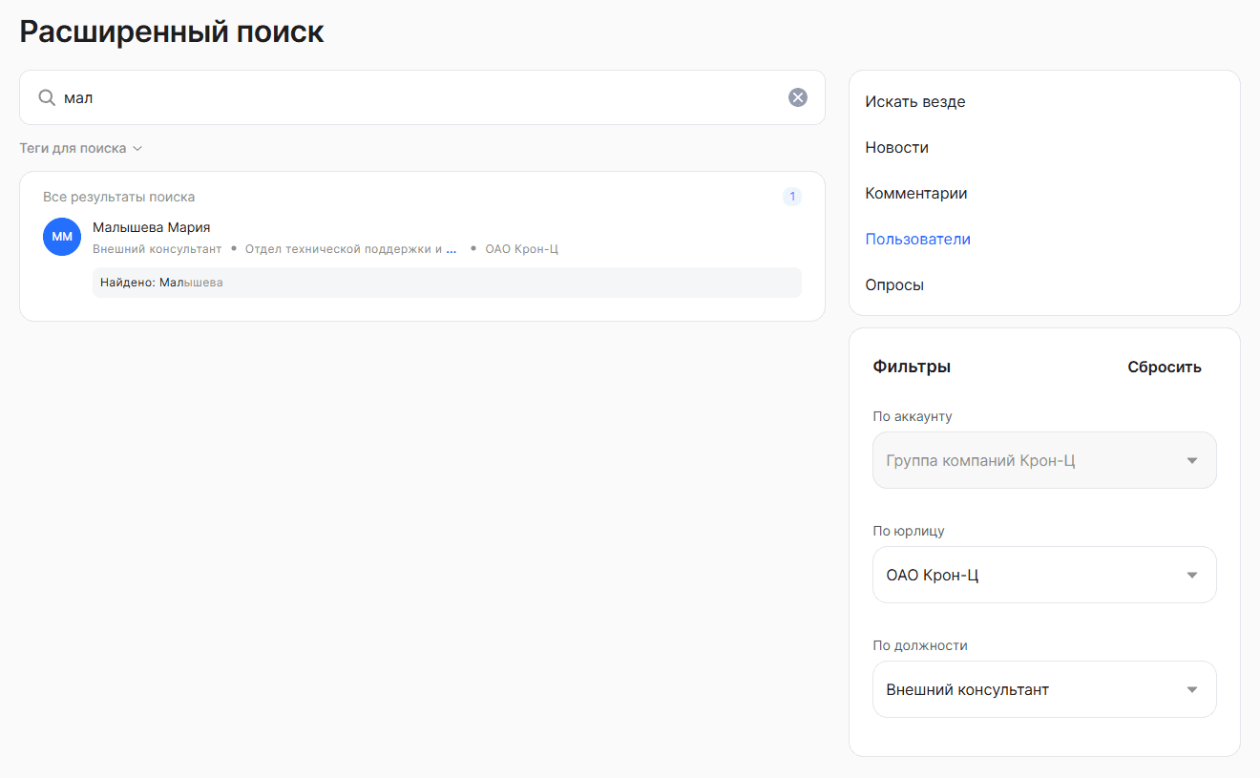The height and width of the screenshot is (778, 1260).
Task: Open the "По аккаунту" dropdown
Action: pyautogui.click(x=1044, y=460)
